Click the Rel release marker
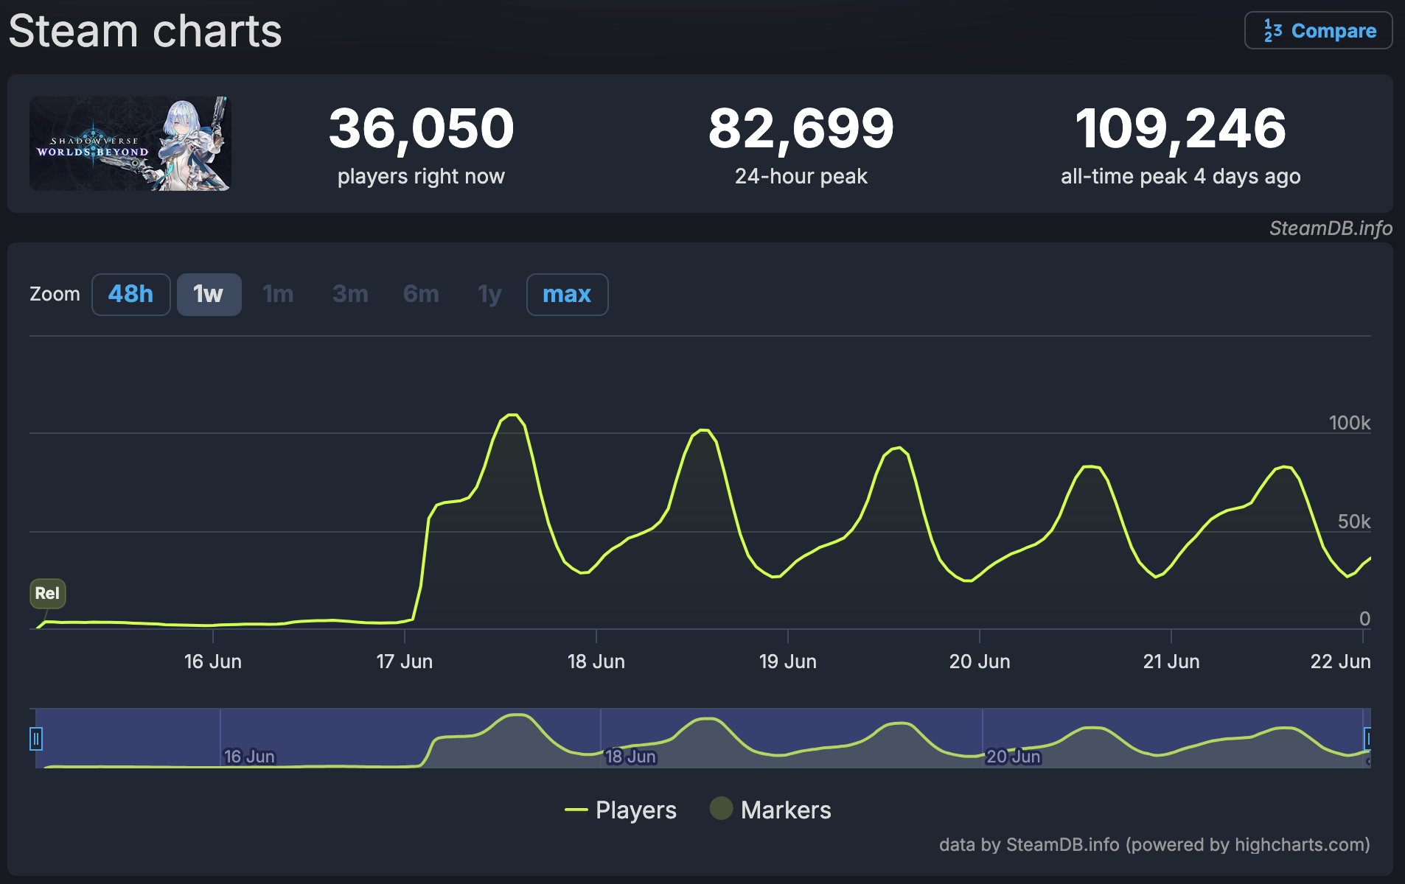Screen dimensions: 1405x884 pos(47,593)
